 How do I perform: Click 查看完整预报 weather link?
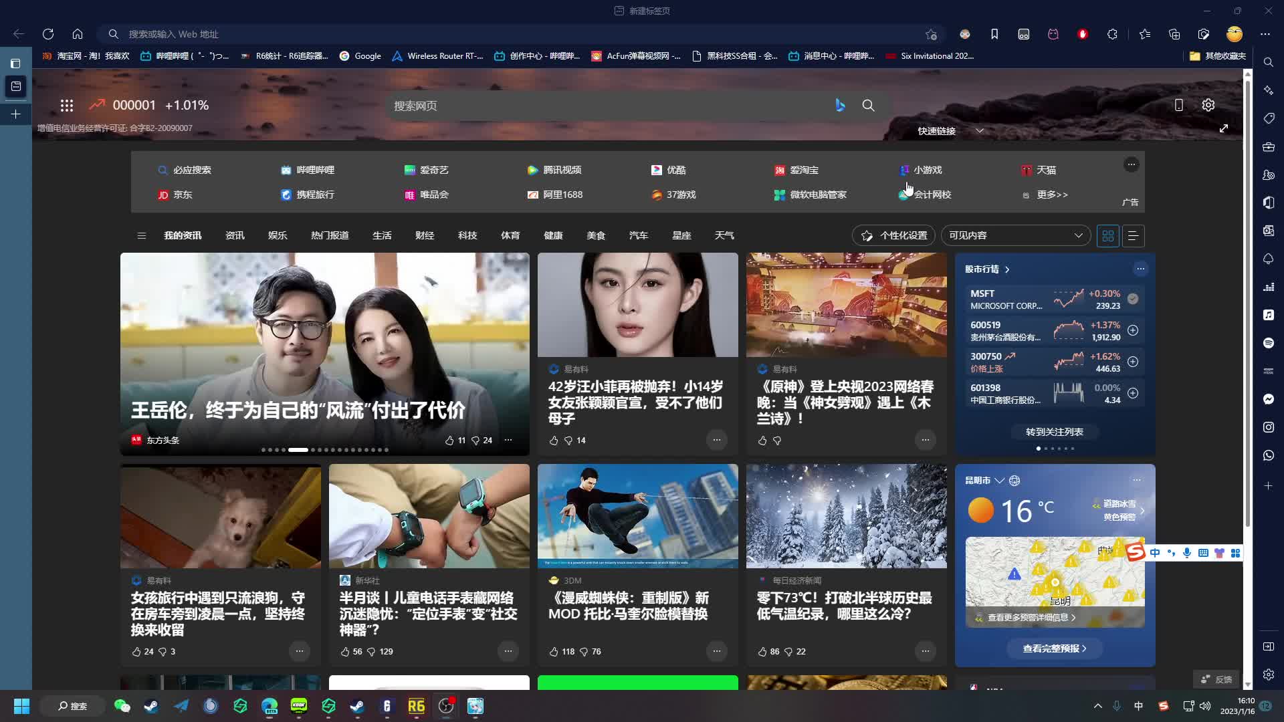click(x=1055, y=648)
